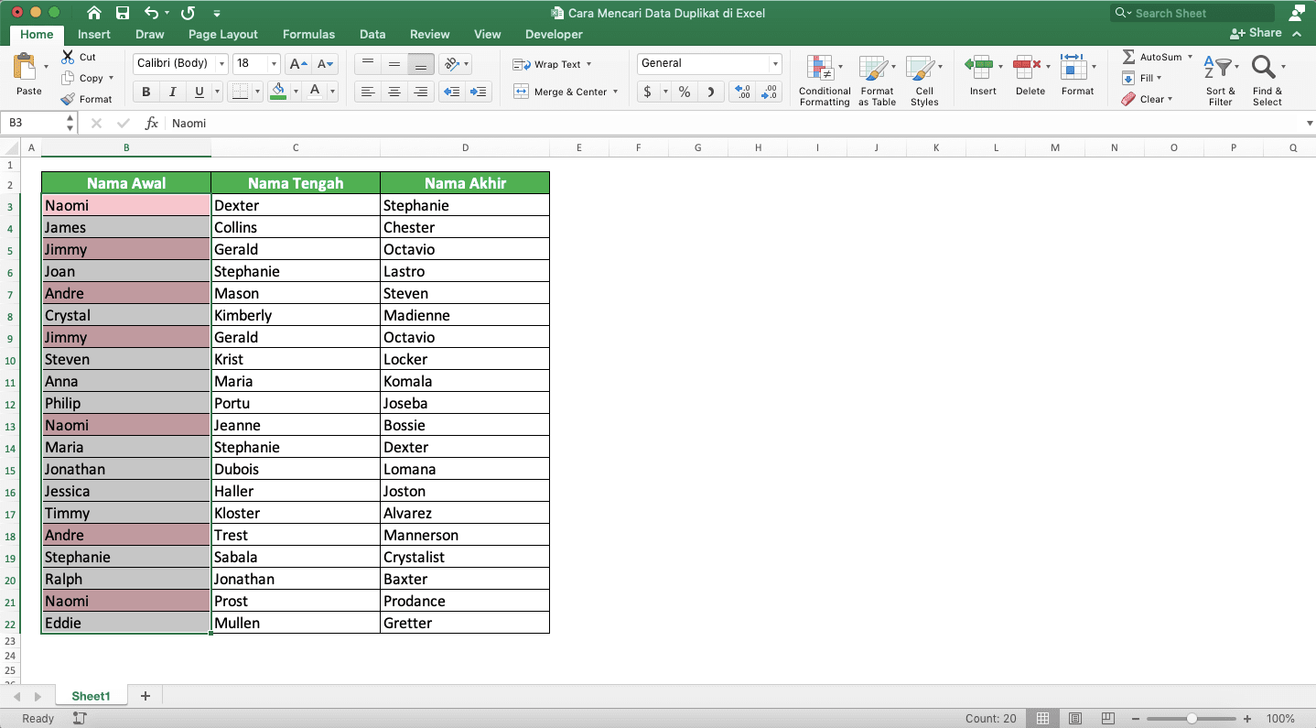
Task: Decrease font size with the smaller A icon
Action: [325, 64]
